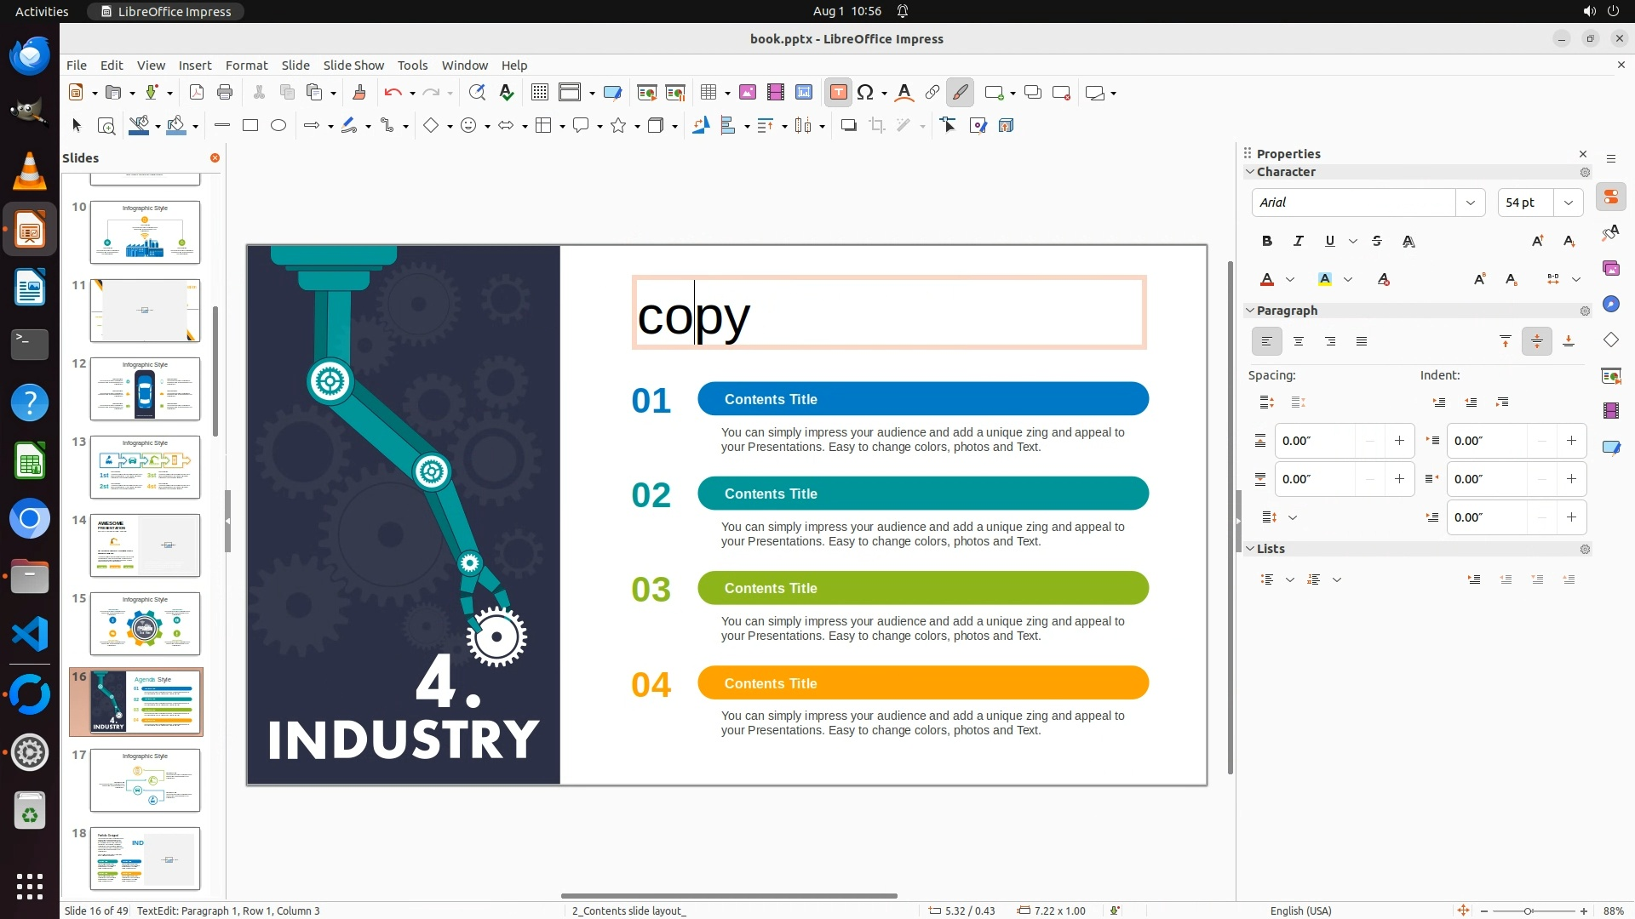Collapse the Paragraph section
The height and width of the screenshot is (919, 1635).
[x=1250, y=311]
